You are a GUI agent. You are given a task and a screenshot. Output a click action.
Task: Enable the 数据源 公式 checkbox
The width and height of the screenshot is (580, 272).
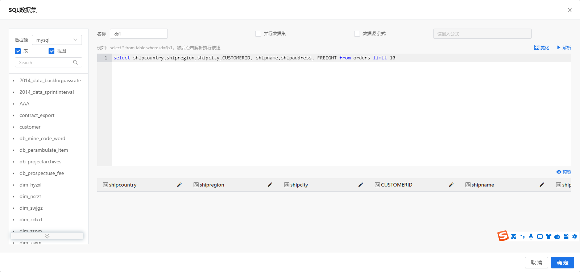[357, 34]
